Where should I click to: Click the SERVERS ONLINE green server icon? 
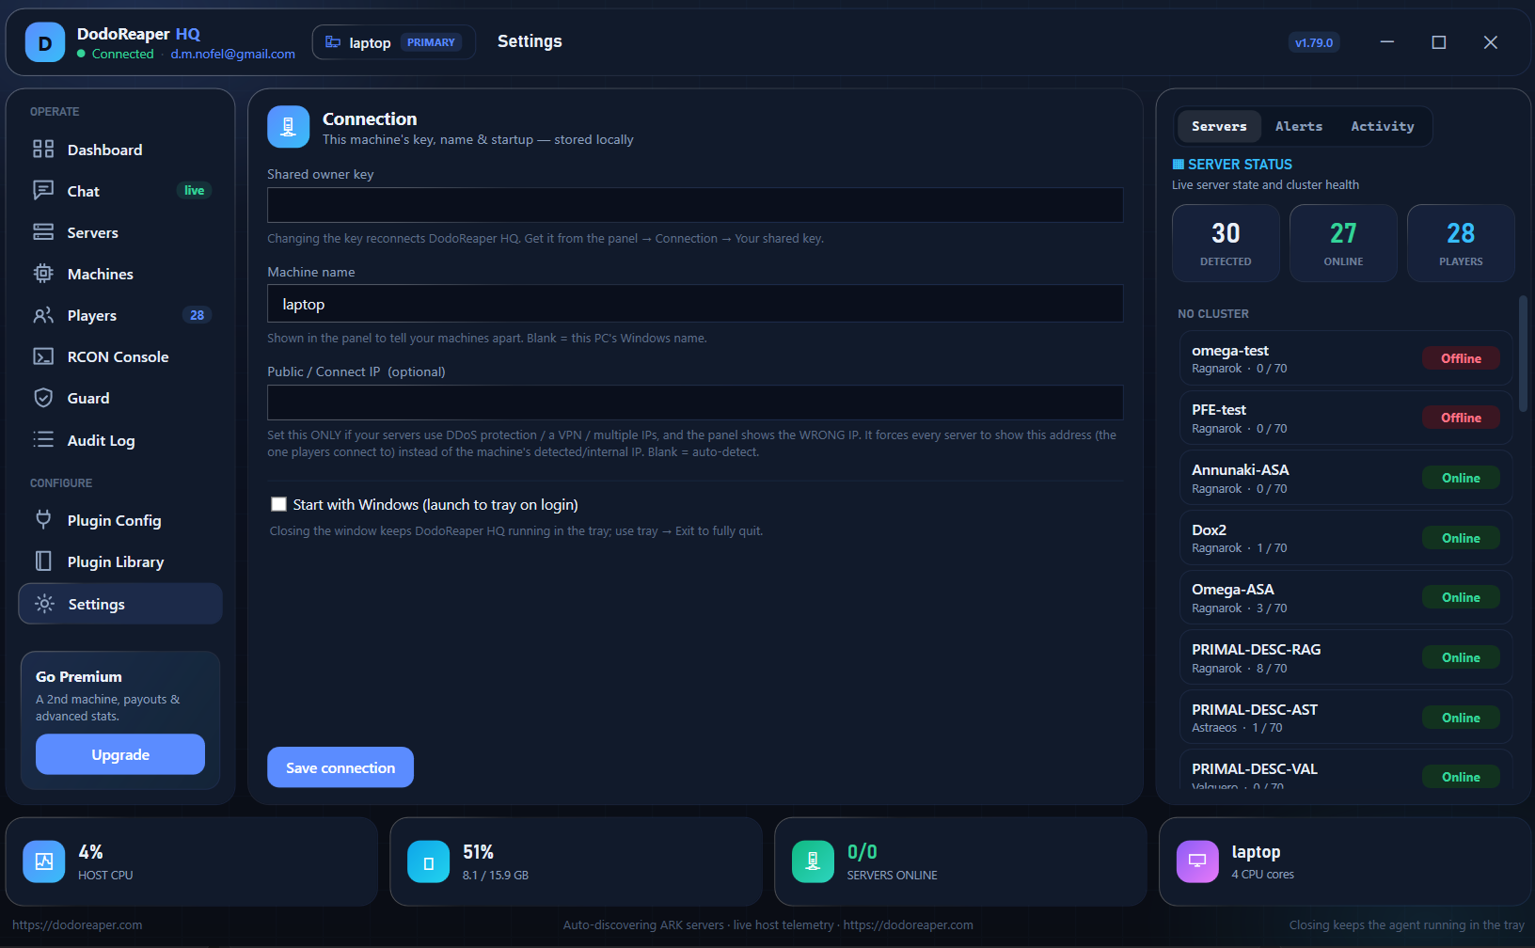813,861
